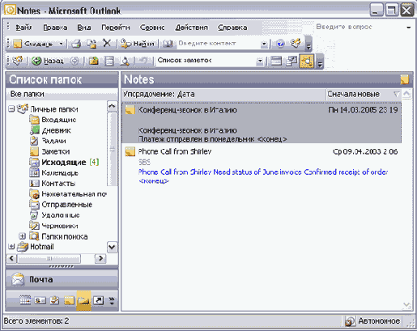The width and height of the screenshot is (417, 331).
Task: Toggle the highlighted reading pane toolbar button
Action: point(307,61)
